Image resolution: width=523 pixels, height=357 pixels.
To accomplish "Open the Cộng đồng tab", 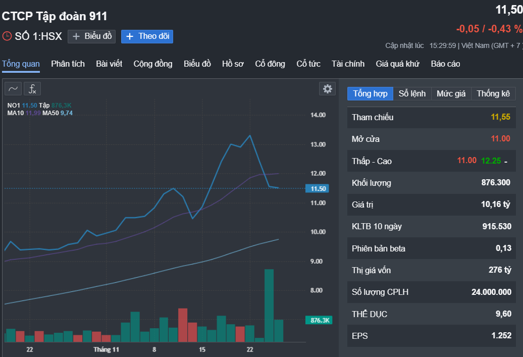I will (x=153, y=64).
